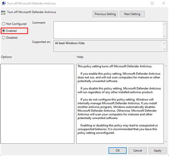Click the title bar app icon
This screenshot has width=169, height=156.
pyautogui.click(x=4, y=3)
